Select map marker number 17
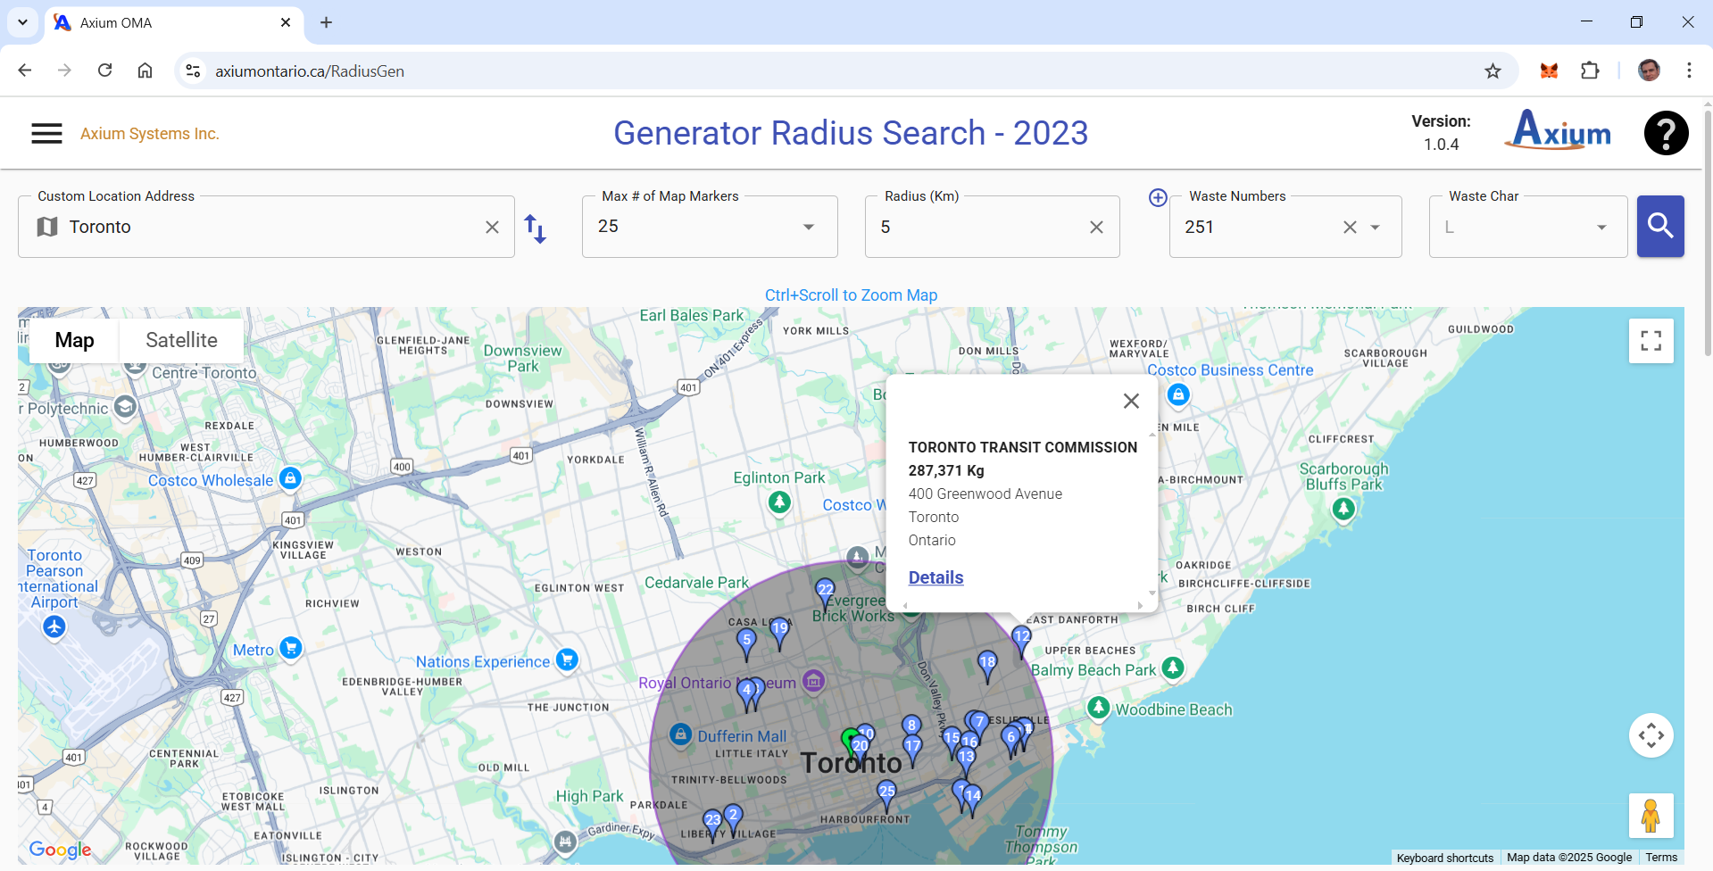1713x871 pixels. tap(912, 750)
